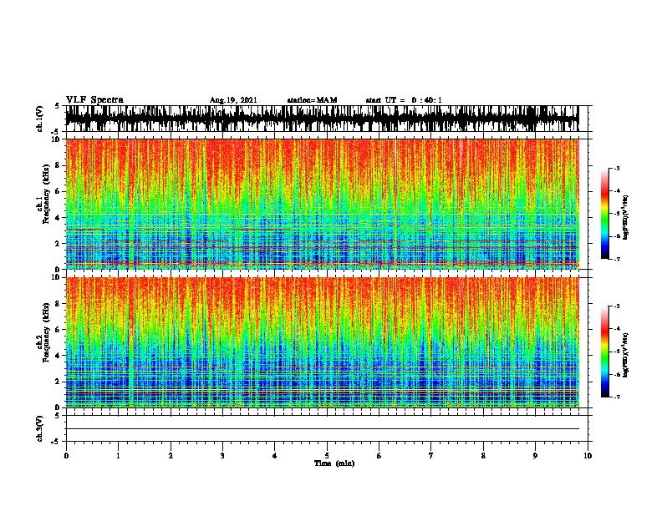Click the "station=MAM" label
662x511 pixels.
(x=312, y=100)
